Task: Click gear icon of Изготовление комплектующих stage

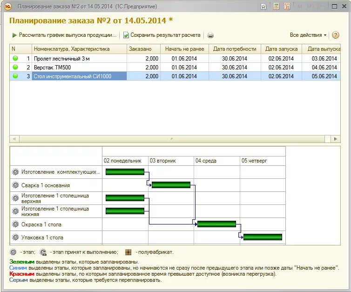Action: (15, 172)
